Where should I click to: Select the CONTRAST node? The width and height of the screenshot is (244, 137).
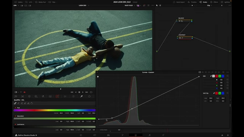185,37
